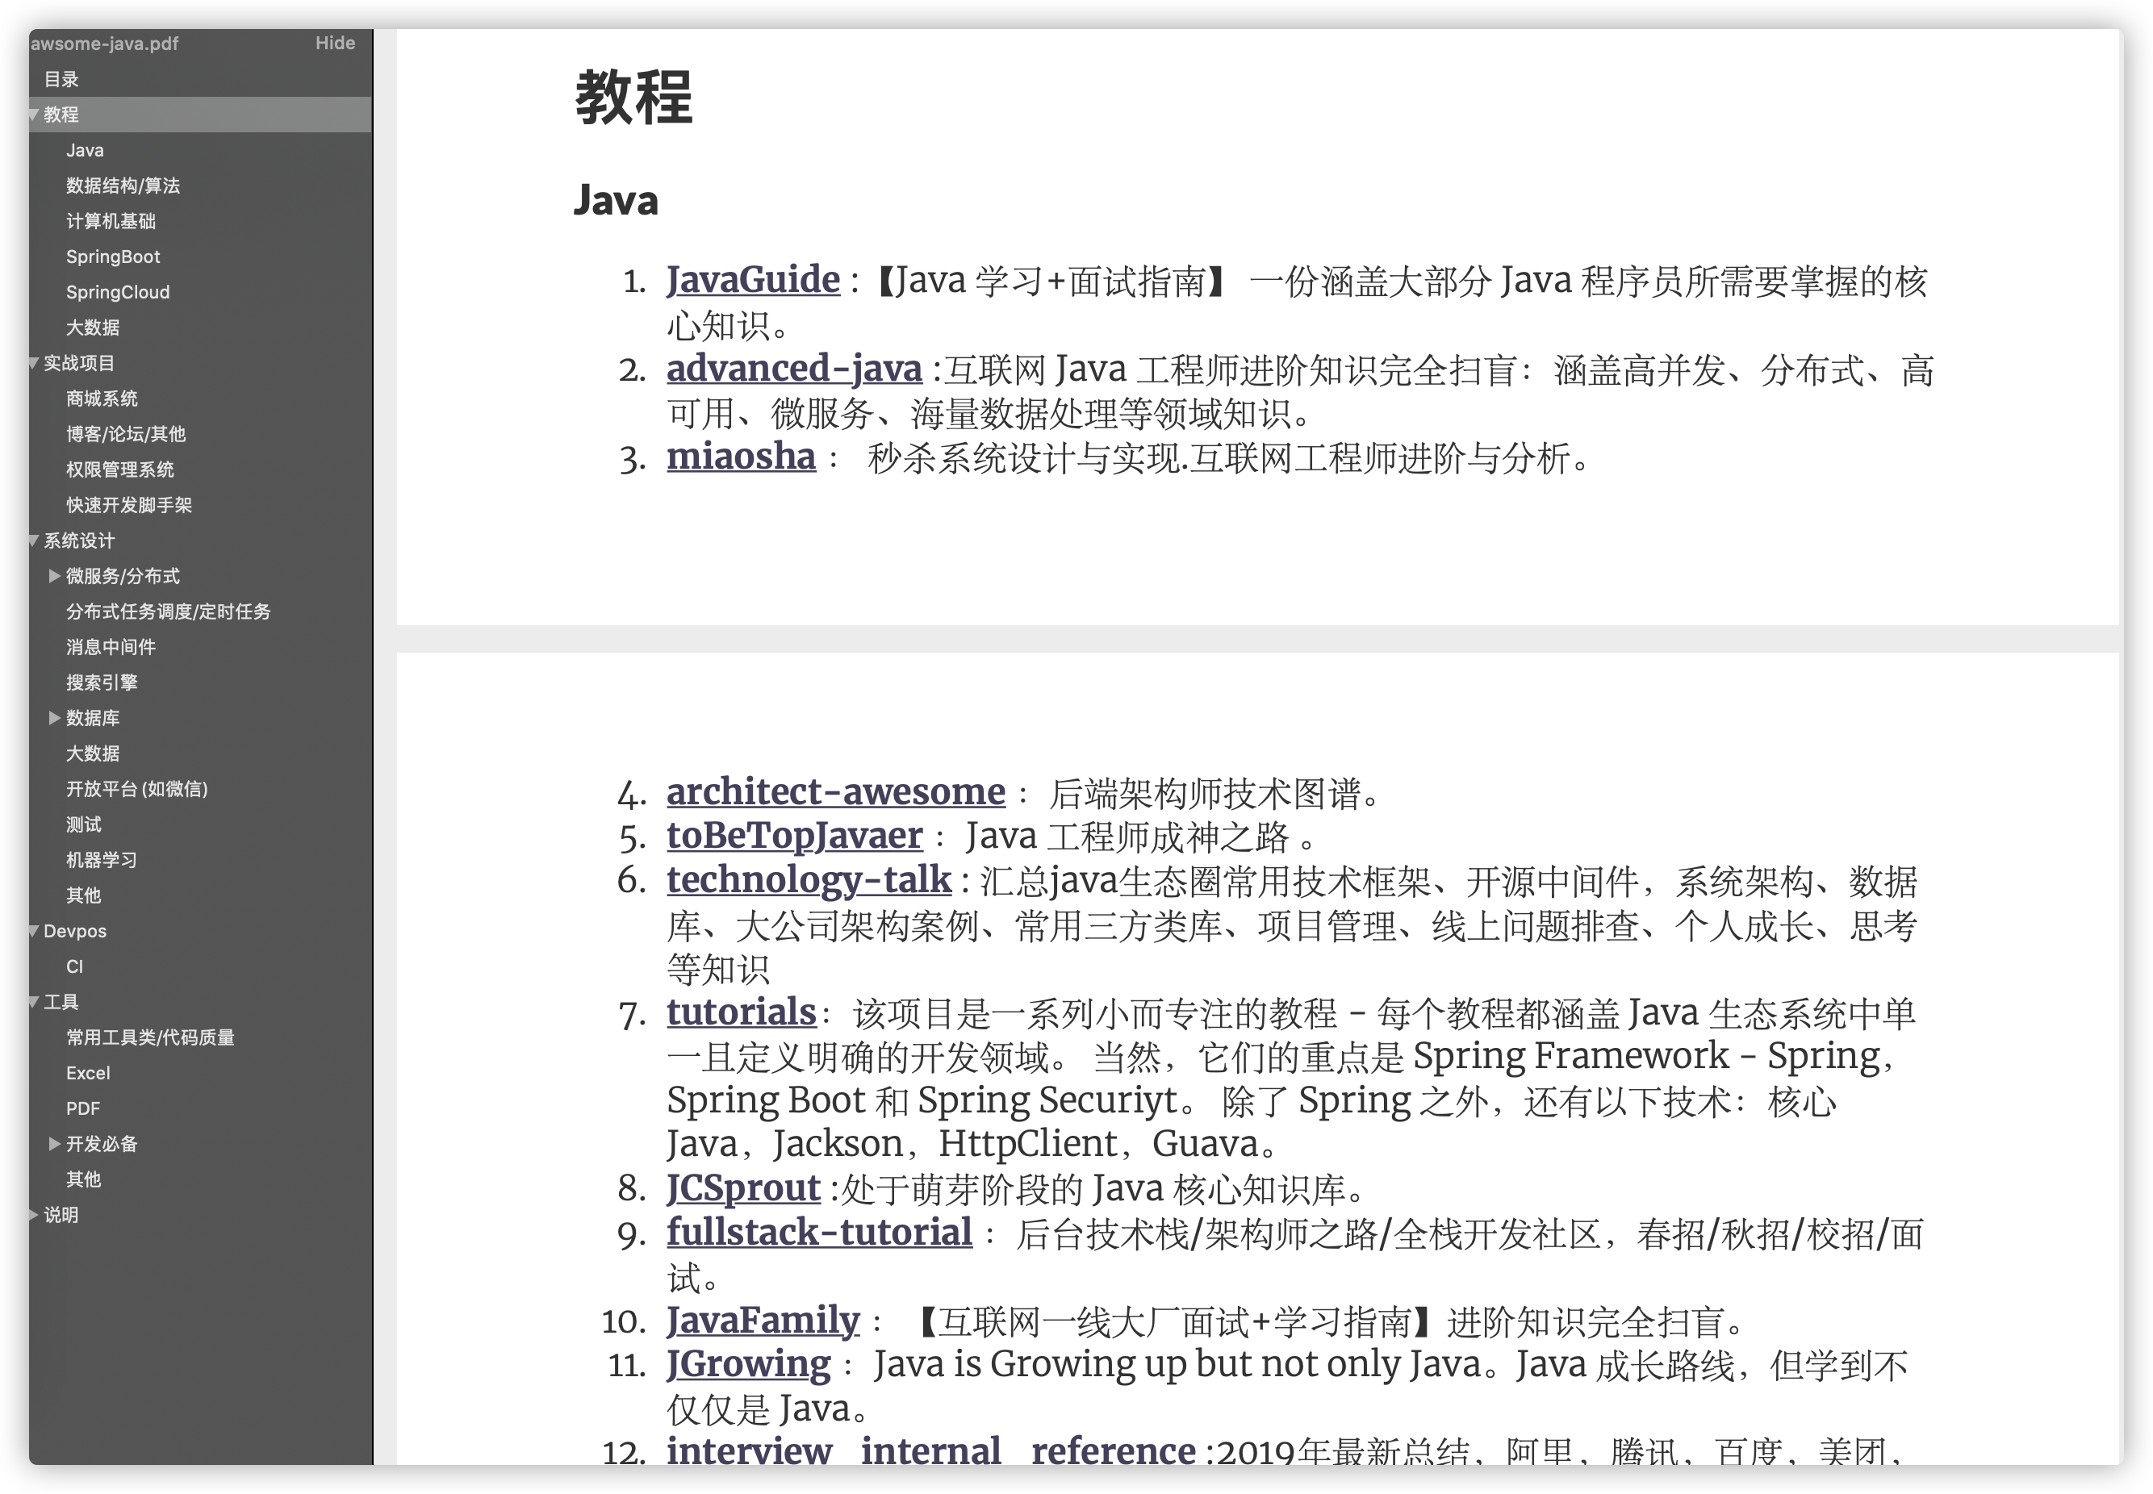Image resolution: width=2153 pixels, height=1494 pixels.
Task: Open the JGrowing link
Action: coord(748,1365)
